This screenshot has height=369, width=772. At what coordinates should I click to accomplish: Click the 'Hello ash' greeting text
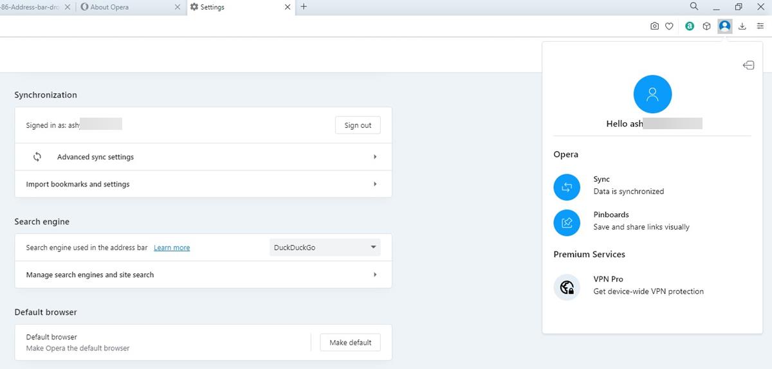(625, 124)
